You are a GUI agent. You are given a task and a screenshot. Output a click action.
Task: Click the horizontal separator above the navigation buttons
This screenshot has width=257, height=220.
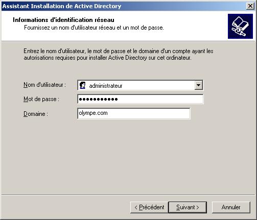(x=128, y=195)
